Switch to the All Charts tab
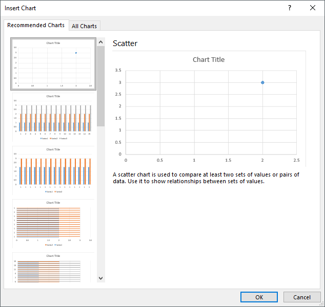Image resolution: width=325 pixels, height=307 pixels. 85,26
